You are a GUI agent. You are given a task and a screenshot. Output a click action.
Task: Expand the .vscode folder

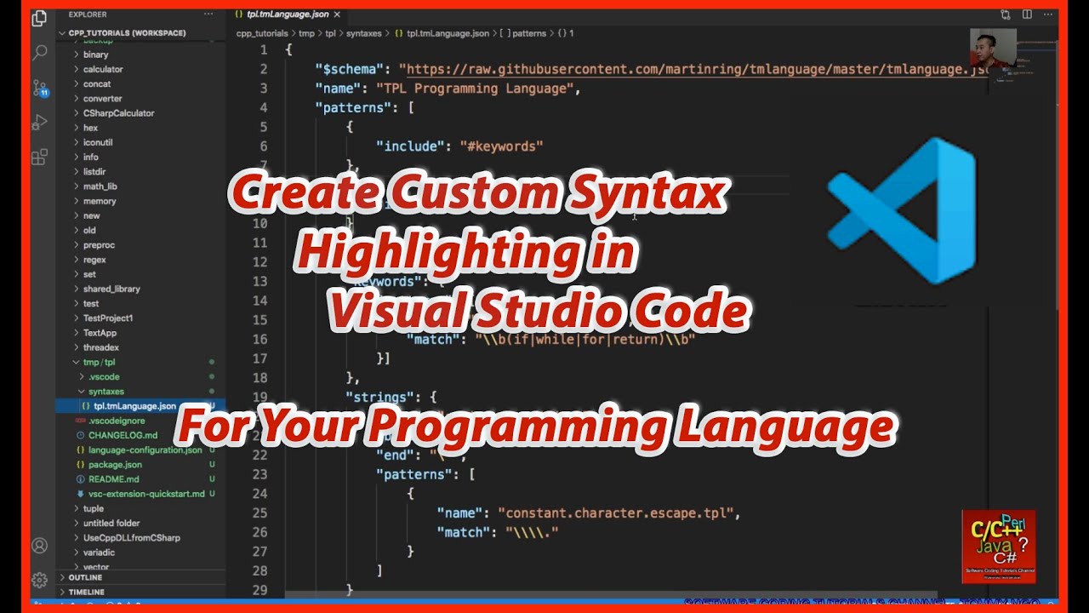tap(82, 376)
